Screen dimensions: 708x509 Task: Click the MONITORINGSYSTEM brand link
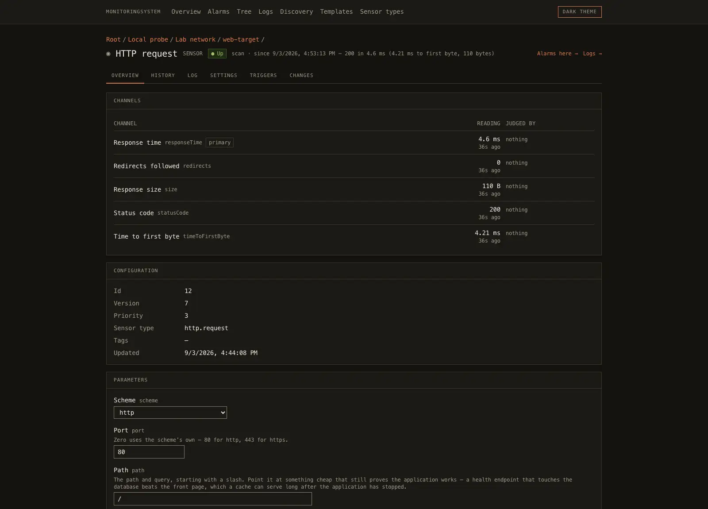pyautogui.click(x=133, y=12)
